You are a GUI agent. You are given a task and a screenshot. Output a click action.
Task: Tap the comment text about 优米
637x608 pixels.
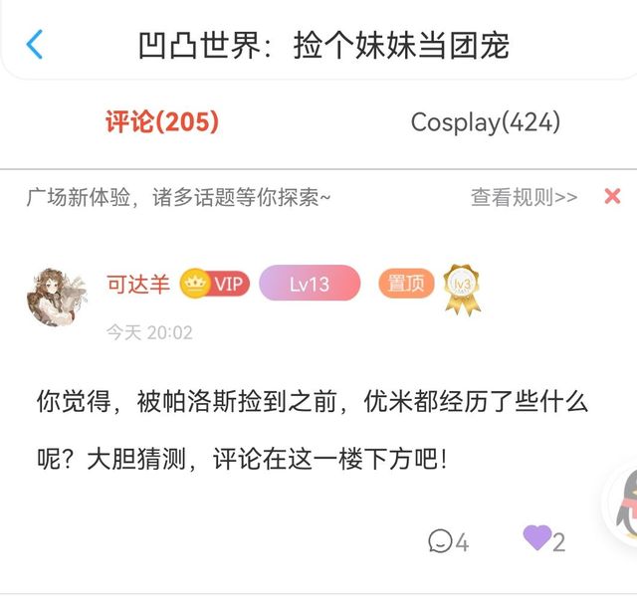[x=312, y=430]
